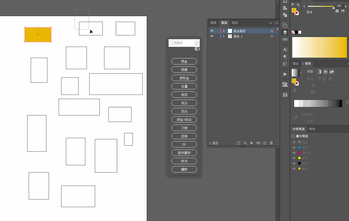Open the Adobe Stock St icon
Image resolution: width=349 pixels, height=221 pixels.
click(285, 84)
